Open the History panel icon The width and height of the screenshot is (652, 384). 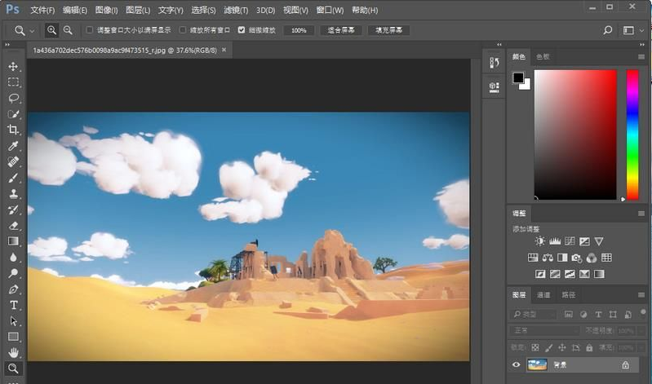pos(494,63)
